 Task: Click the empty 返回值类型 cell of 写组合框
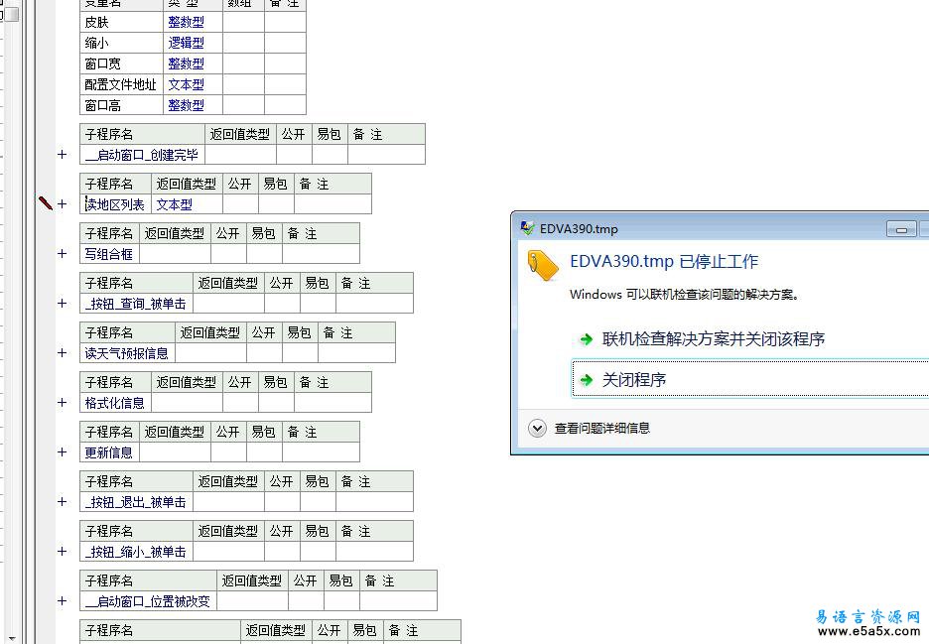click(176, 254)
